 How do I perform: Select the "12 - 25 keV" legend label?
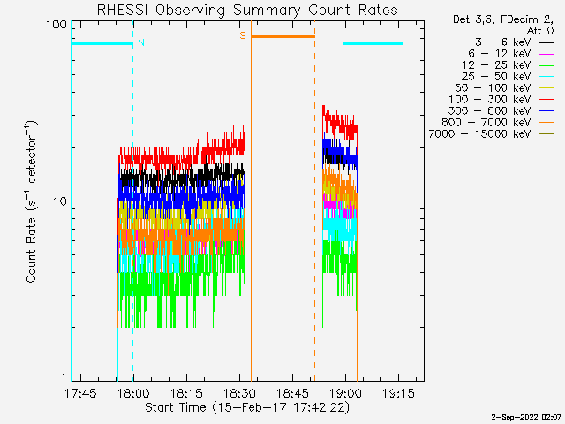coord(496,65)
